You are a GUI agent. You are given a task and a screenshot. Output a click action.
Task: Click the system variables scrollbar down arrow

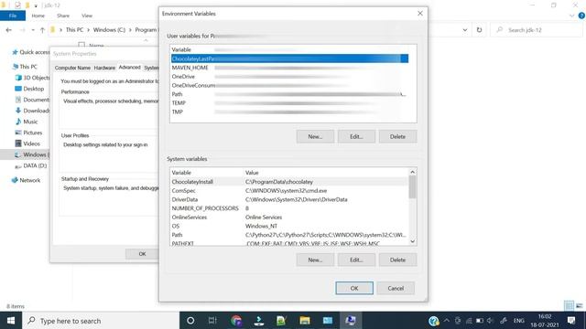(x=413, y=241)
